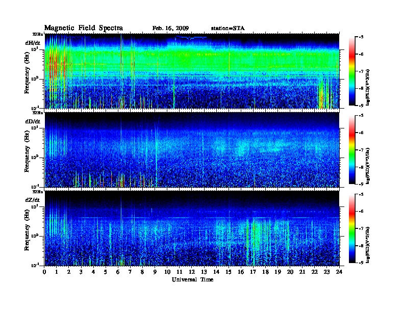404x312 pixels.
Task: Click the log(PSD) unit label beside the dZ/dt color scale
Action: (x=368, y=245)
